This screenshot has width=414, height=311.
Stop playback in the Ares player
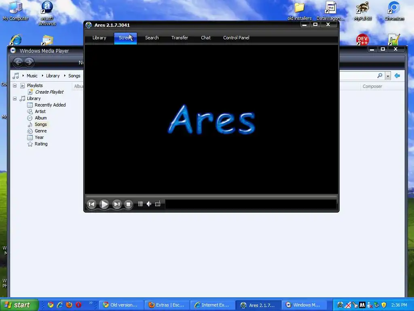coord(128,204)
